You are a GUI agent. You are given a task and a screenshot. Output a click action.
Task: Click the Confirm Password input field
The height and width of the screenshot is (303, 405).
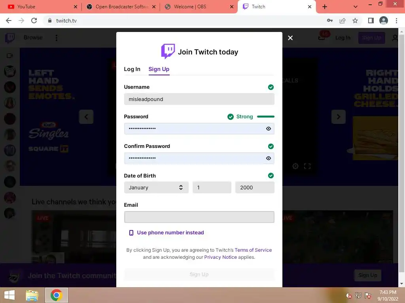(x=199, y=158)
